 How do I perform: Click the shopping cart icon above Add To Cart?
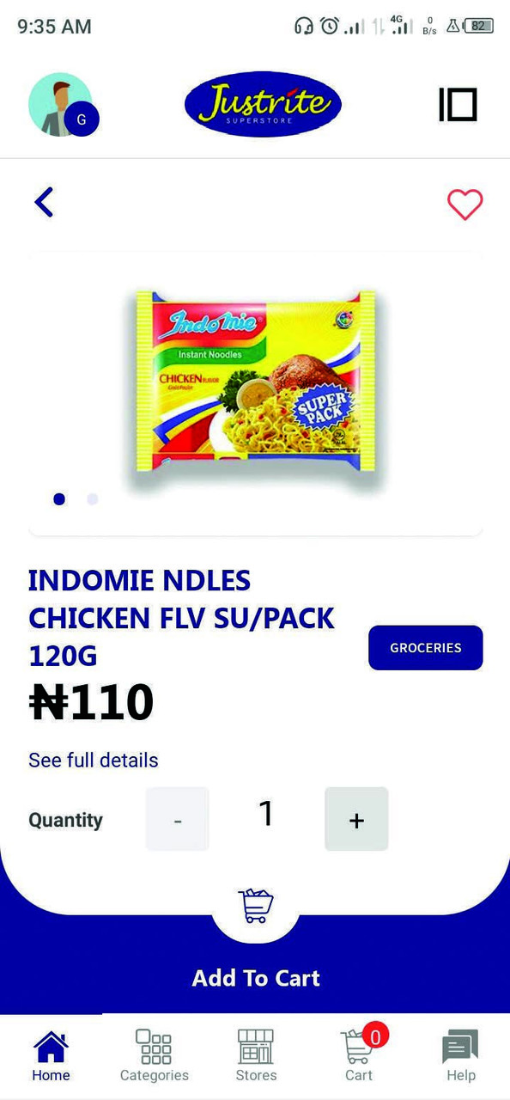[x=256, y=906]
